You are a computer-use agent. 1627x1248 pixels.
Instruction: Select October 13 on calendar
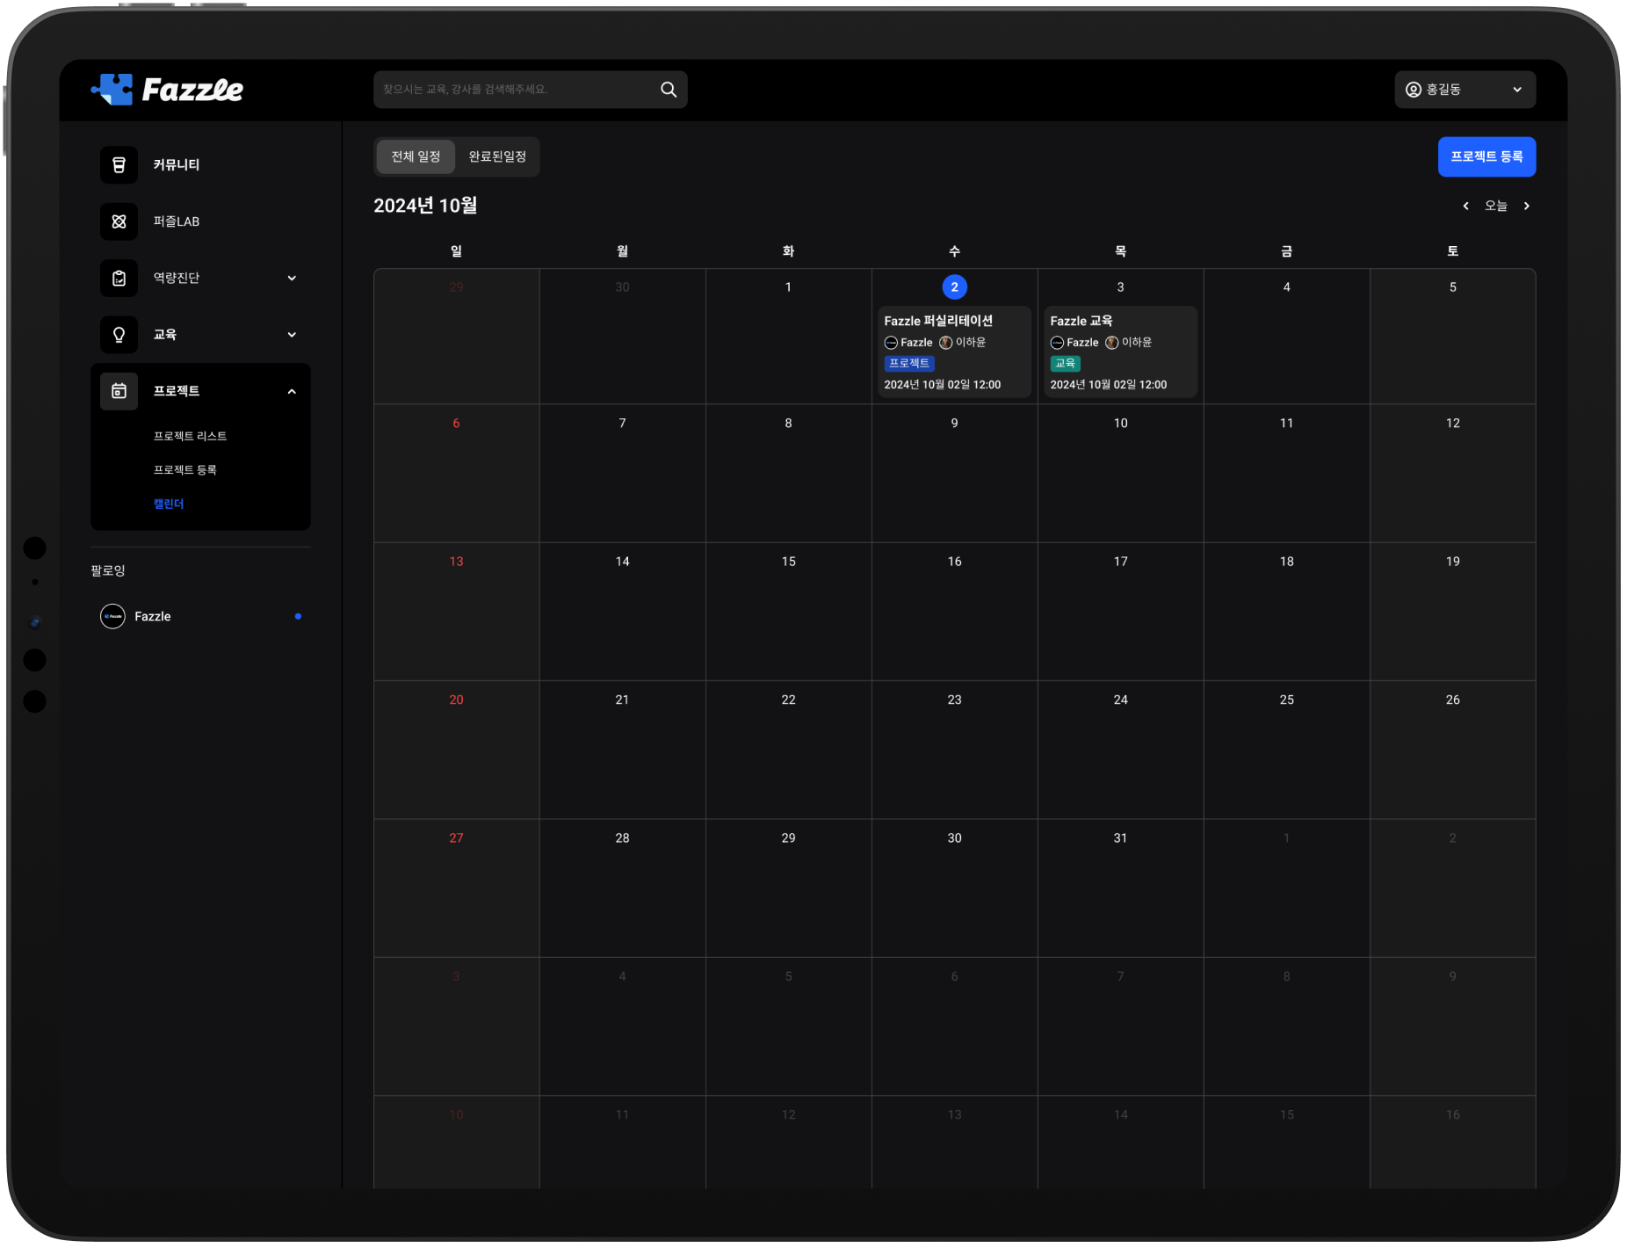tap(457, 562)
